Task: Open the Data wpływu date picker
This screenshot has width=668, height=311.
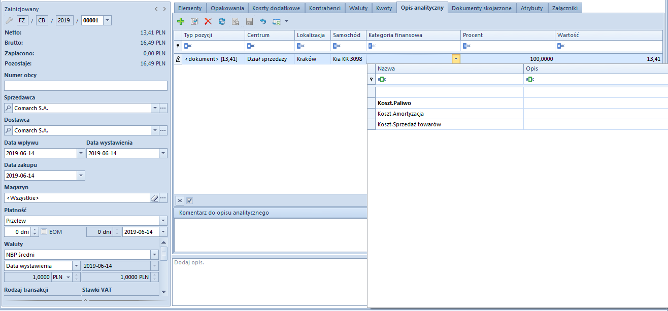Action: pyautogui.click(x=81, y=153)
